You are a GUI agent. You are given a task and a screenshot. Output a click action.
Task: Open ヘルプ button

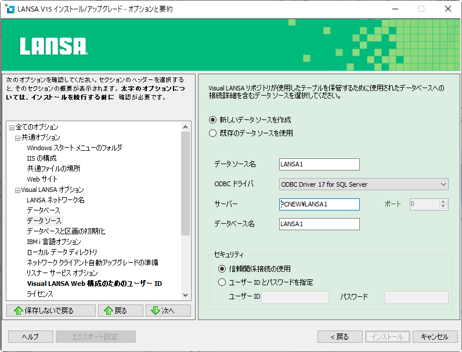31,337
